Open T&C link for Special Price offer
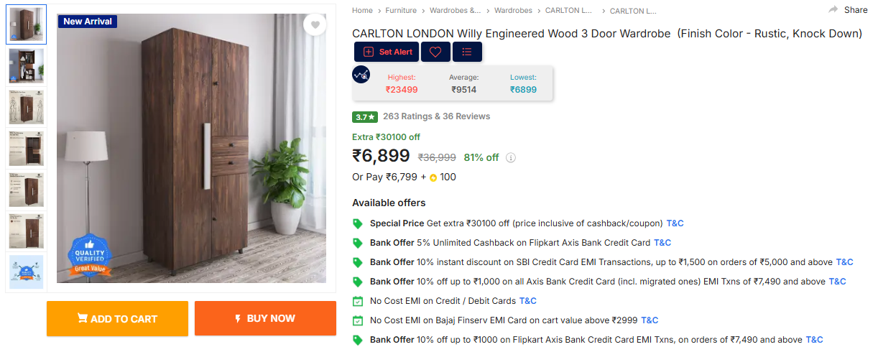Screen dimensions: 878x352 coord(675,223)
